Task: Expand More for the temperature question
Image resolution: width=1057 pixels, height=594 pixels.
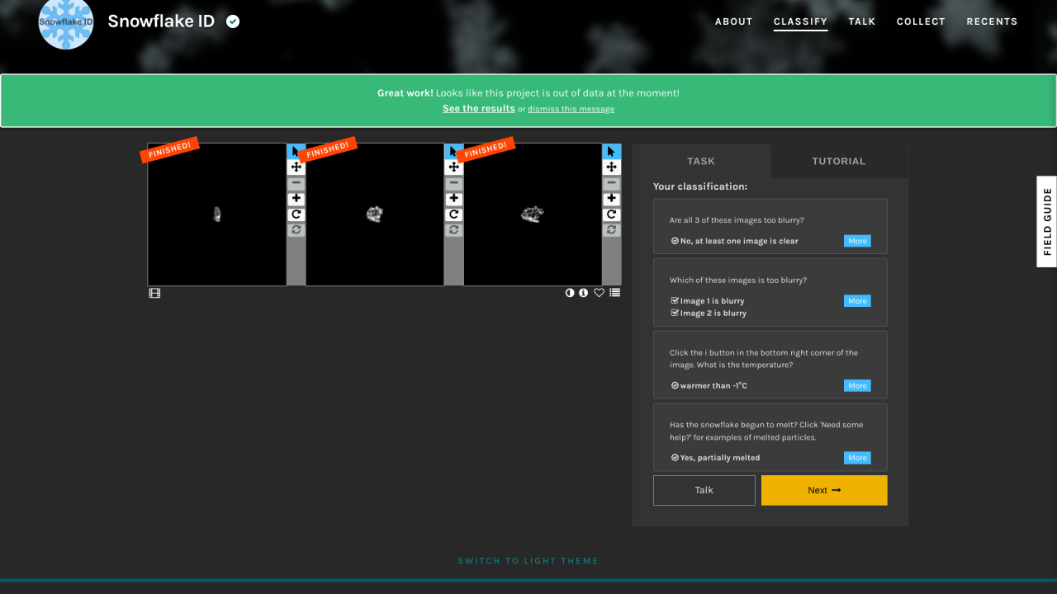Action: click(x=857, y=385)
